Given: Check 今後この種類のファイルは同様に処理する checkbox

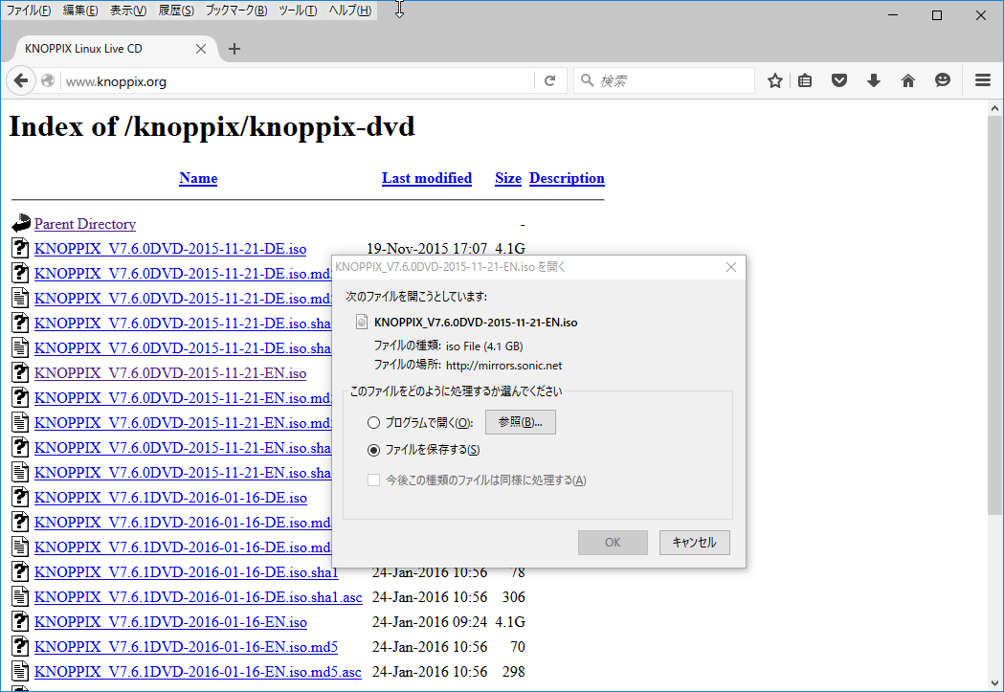Looking at the screenshot, I should (x=374, y=480).
